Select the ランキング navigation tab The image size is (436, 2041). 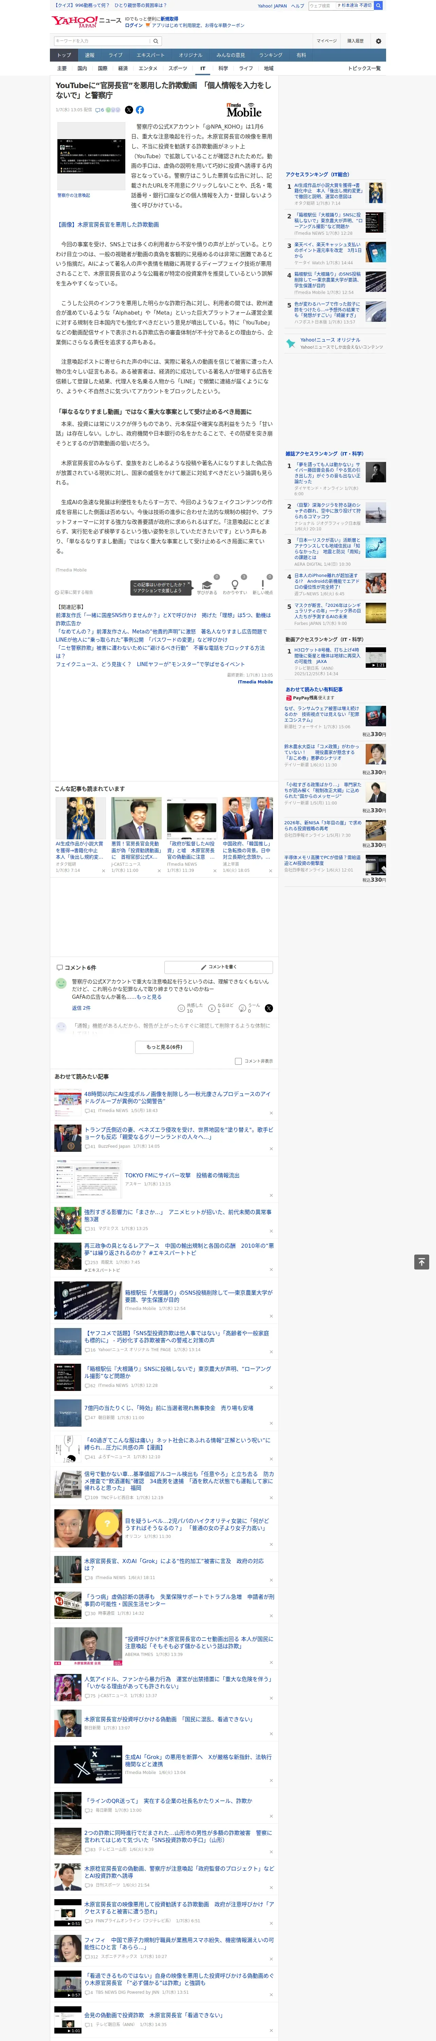(x=271, y=55)
